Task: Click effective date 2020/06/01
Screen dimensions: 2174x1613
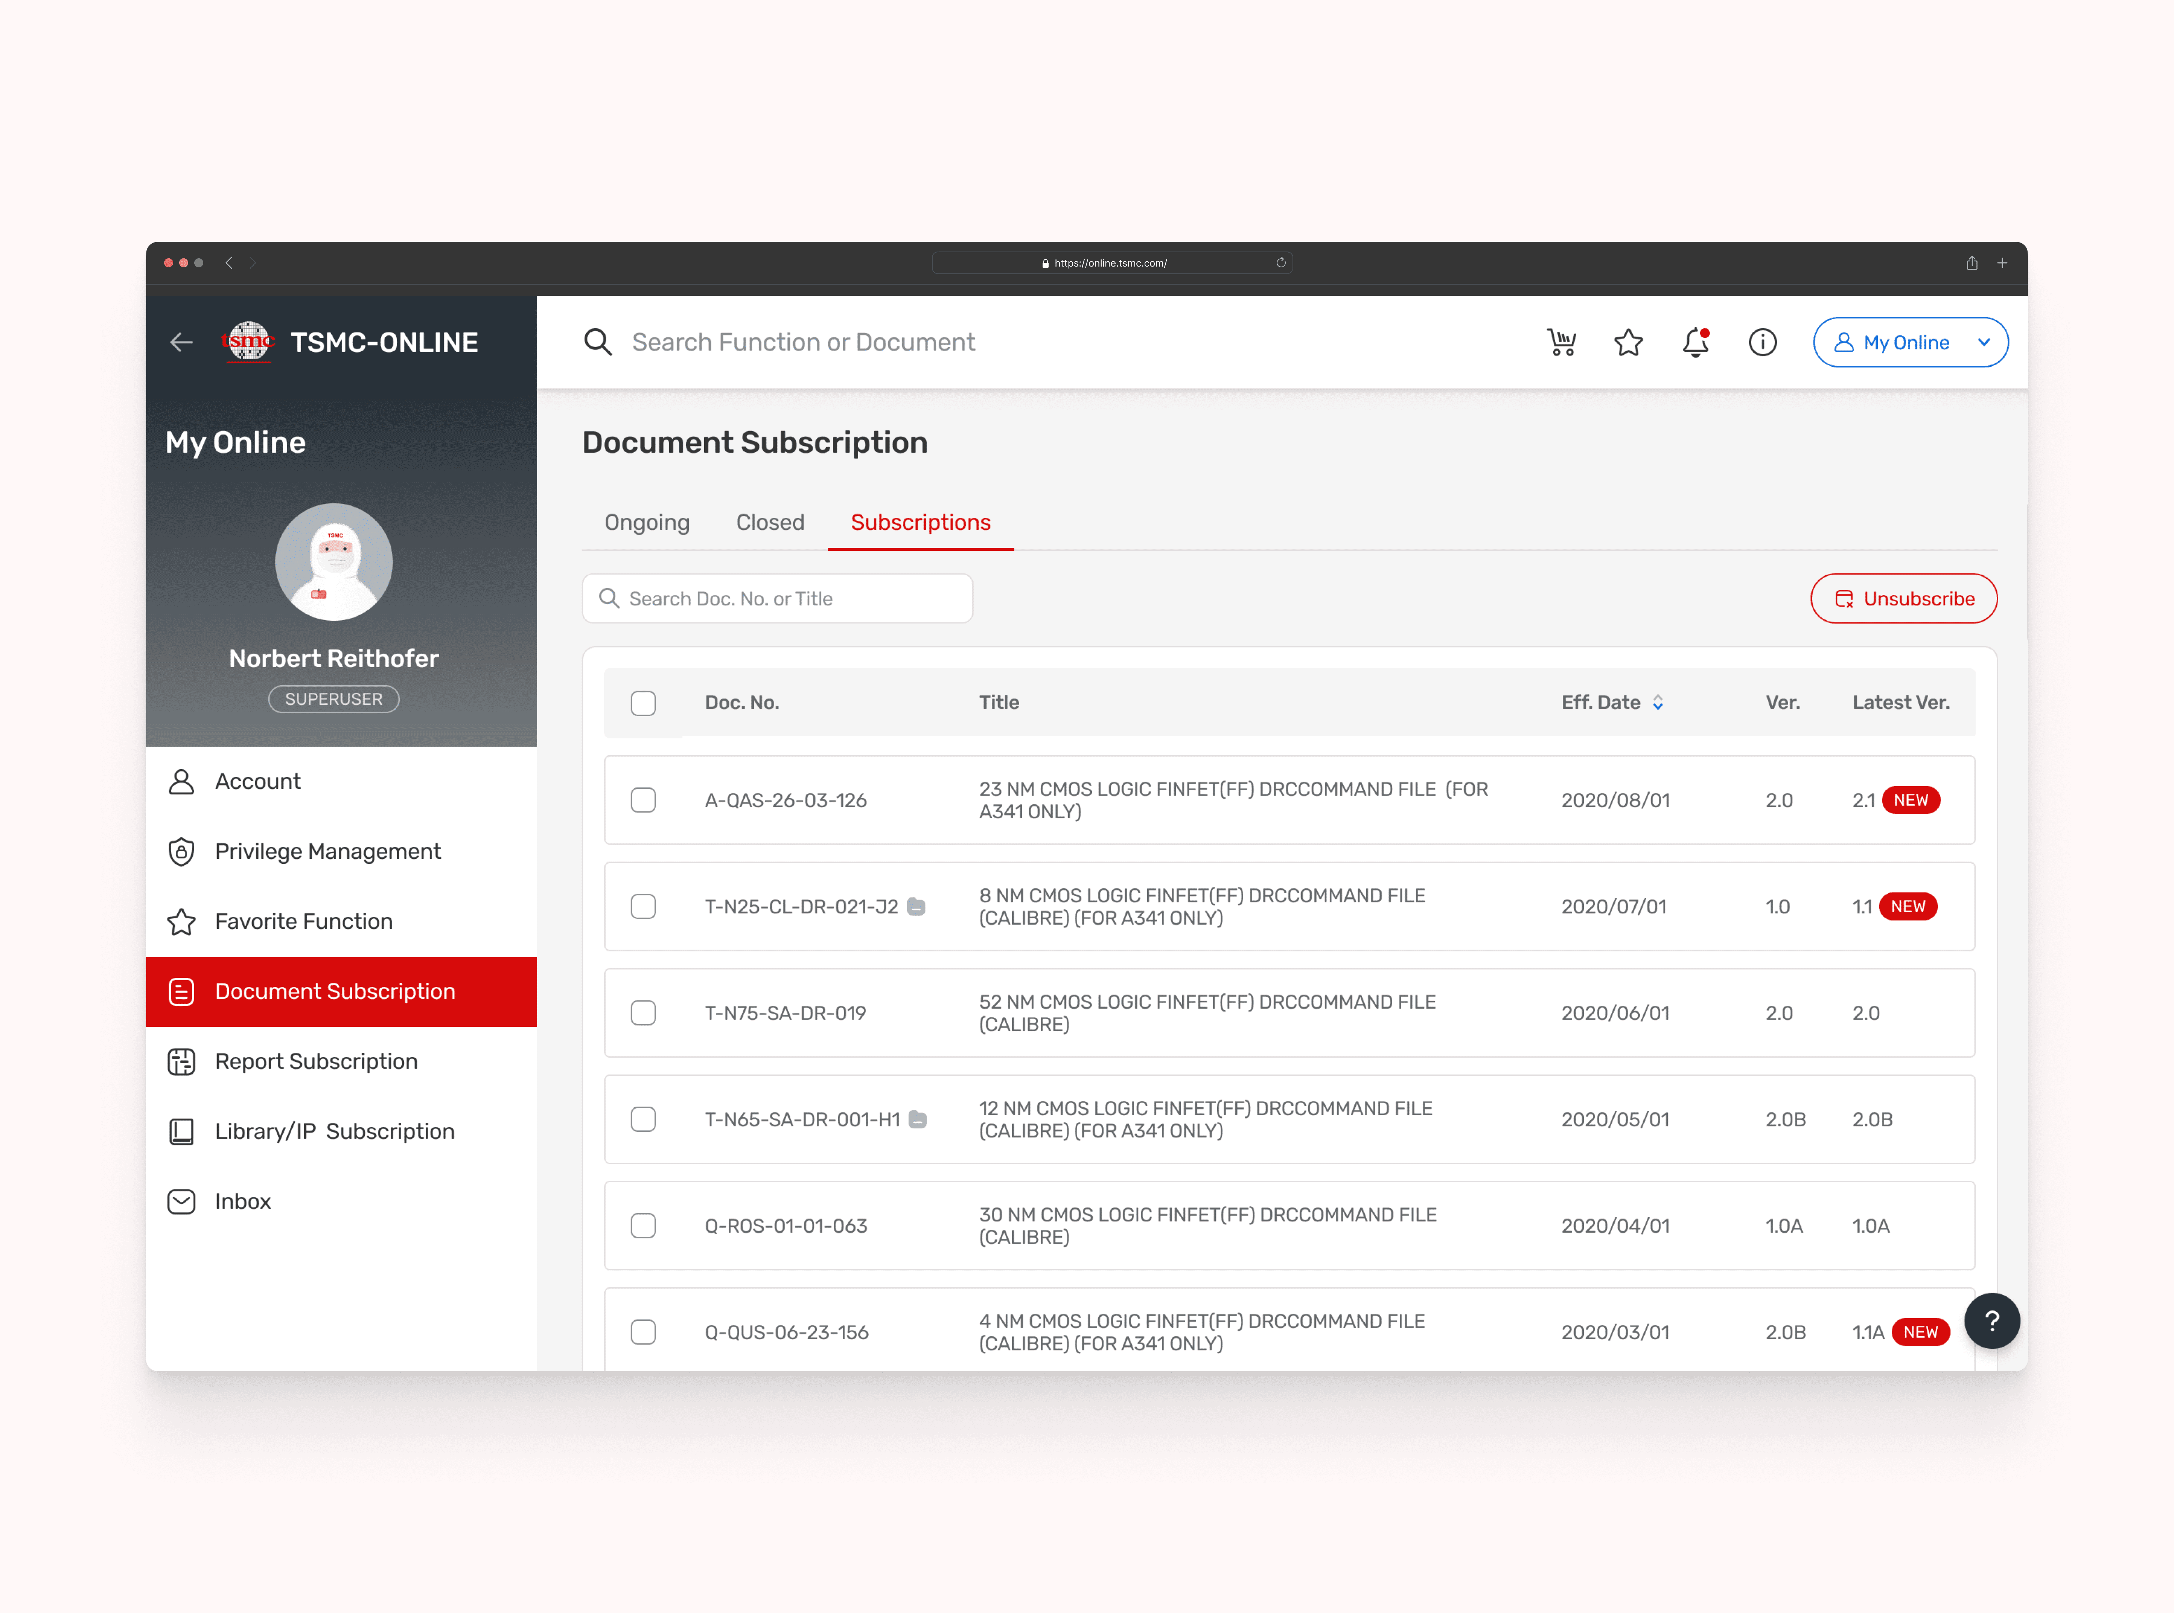Action: [1616, 1014]
